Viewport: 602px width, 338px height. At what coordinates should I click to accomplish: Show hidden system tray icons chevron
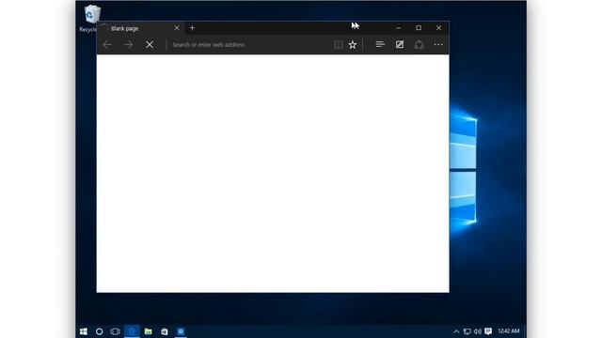(456, 331)
